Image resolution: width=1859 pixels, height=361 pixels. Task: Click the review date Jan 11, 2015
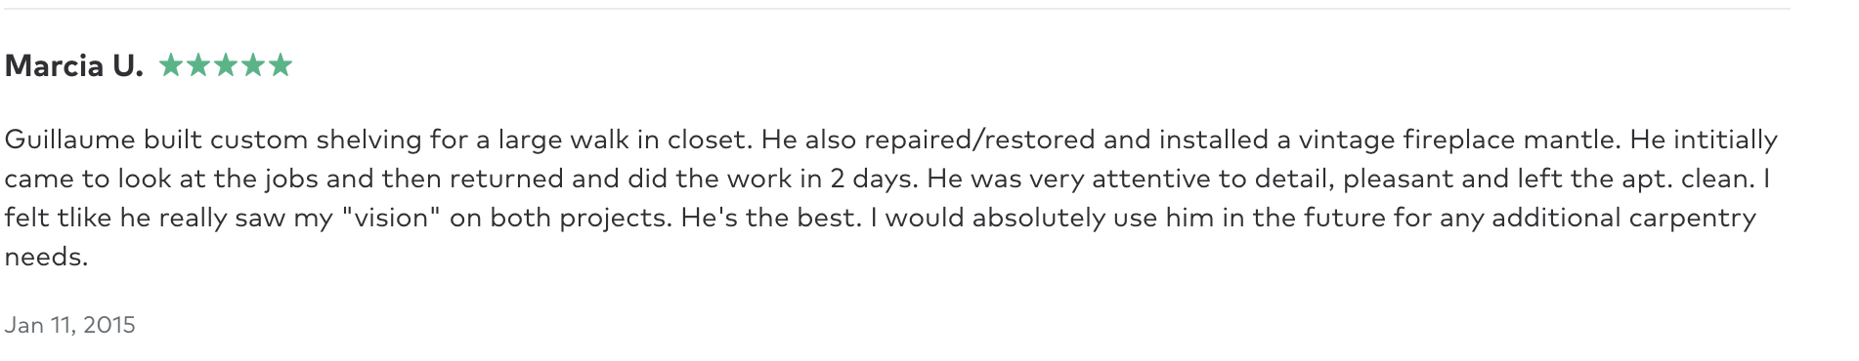(x=69, y=325)
